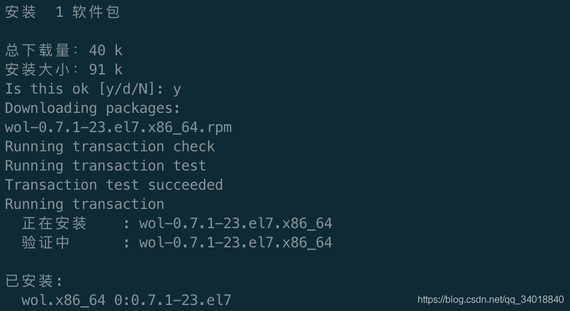Click the 已安装 heading
Image resolution: width=570 pixels, height=311 pixels.
pos(34,281)
